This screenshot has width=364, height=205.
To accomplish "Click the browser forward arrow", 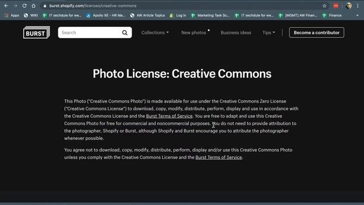I will click(15, 6).
